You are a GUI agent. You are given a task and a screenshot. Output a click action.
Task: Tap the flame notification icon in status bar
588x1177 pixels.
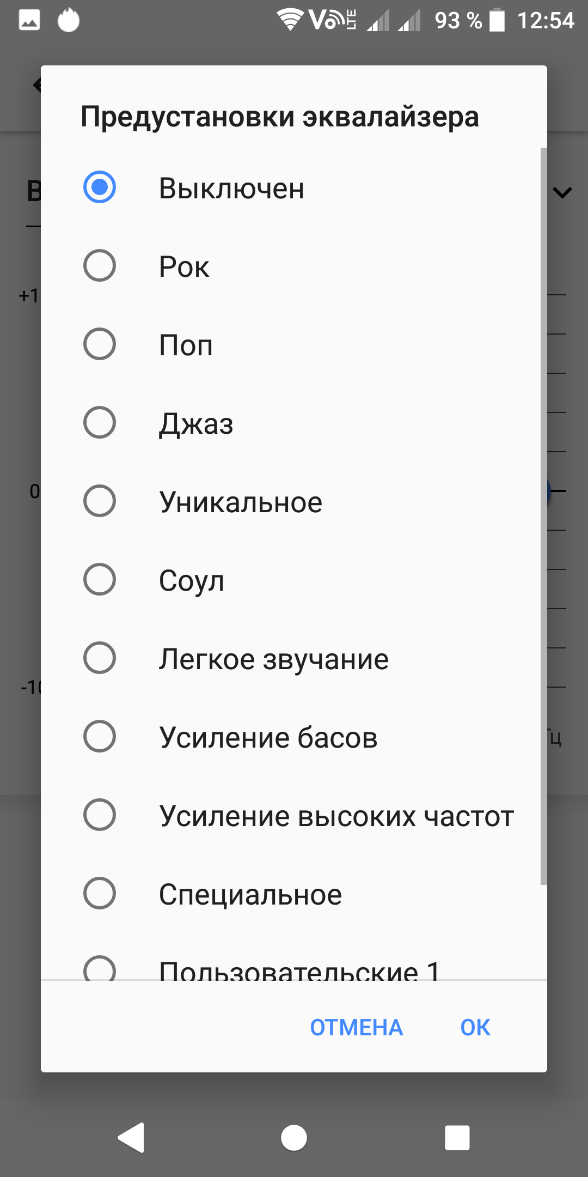pos(69,21)
